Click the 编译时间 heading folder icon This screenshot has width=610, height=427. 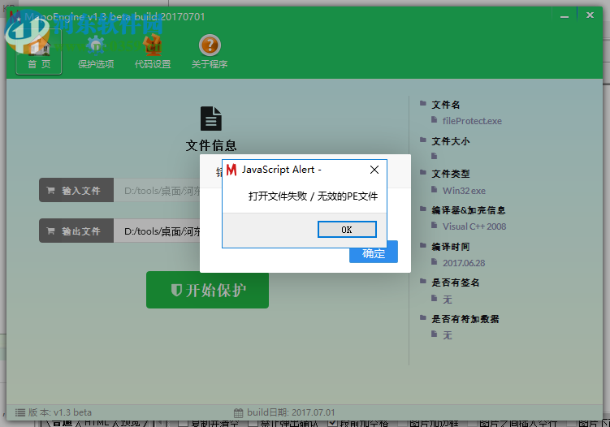click(x=423, y=246)
